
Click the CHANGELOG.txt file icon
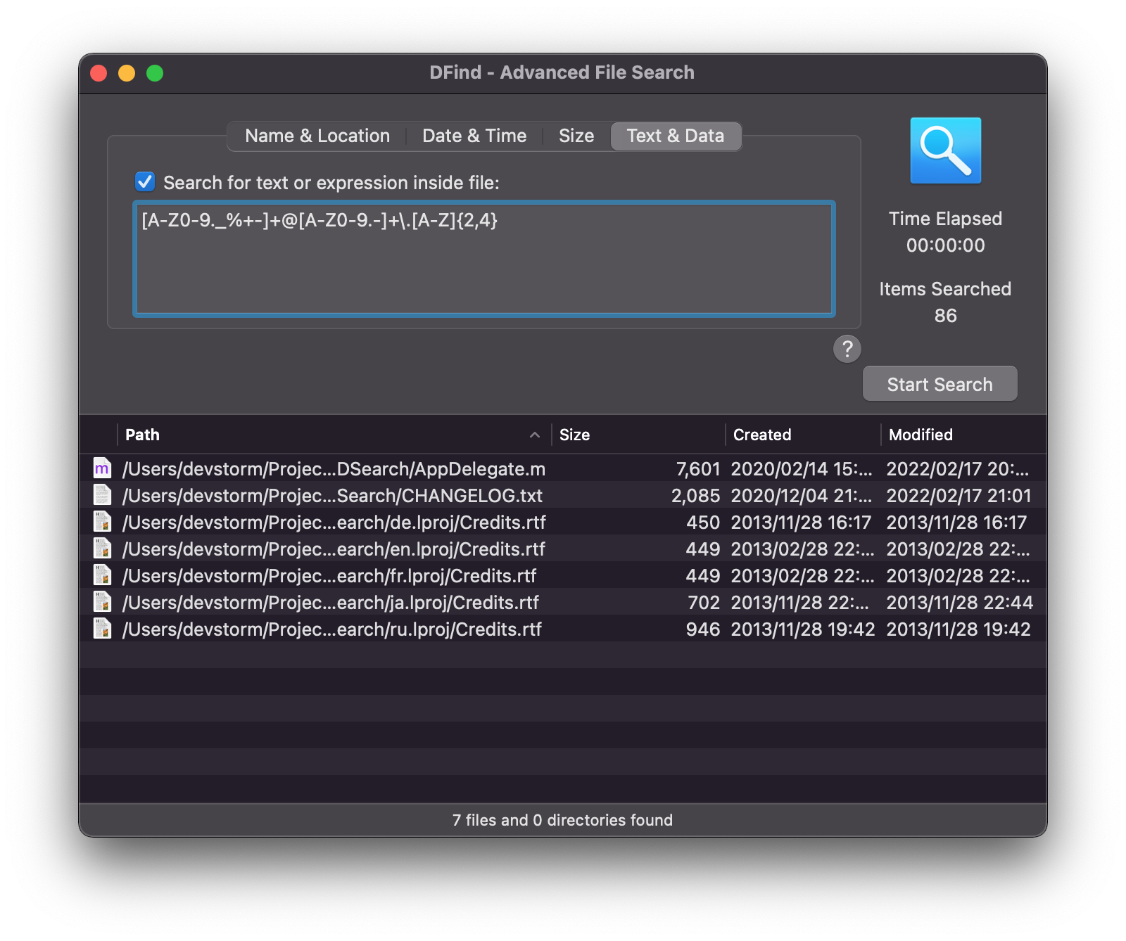point(103,495)
